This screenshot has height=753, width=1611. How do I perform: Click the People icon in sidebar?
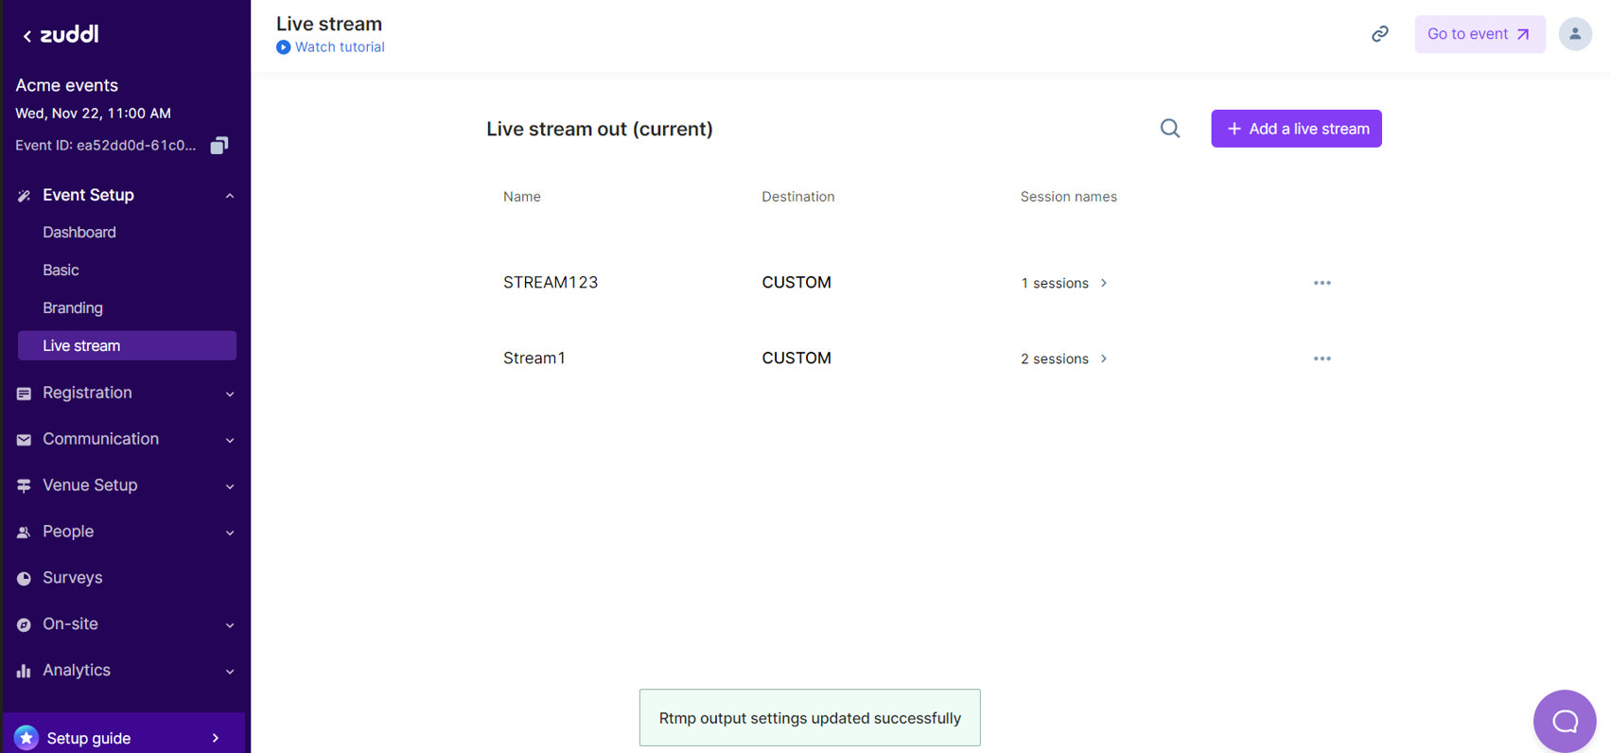tap(24, 533)
